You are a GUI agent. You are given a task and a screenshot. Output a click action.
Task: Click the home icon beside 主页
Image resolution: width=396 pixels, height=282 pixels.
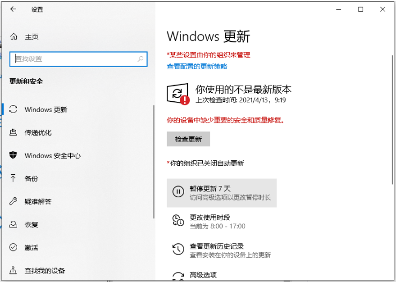tap(13, 36)
